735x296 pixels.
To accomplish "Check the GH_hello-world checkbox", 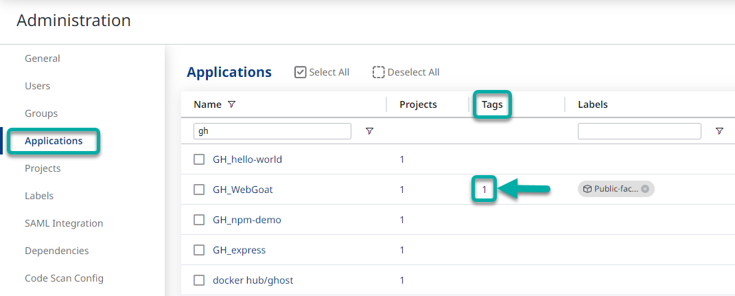I will [x=199, y=159].
